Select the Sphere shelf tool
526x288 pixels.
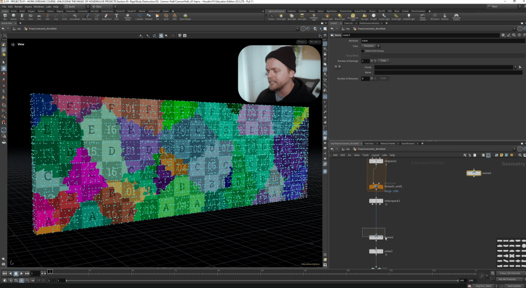pyautogui.click(x=13, y=16)
